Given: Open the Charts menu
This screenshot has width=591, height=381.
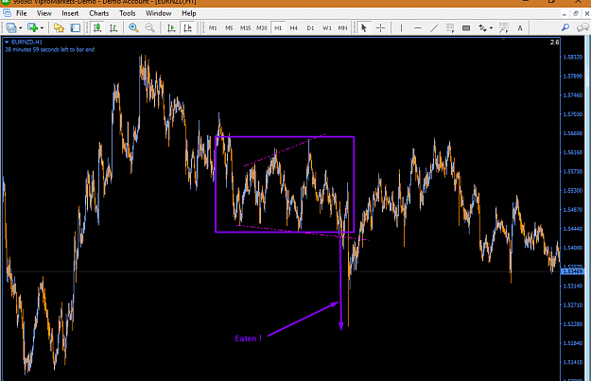Looking at the screenshot, I should [99, 13].
